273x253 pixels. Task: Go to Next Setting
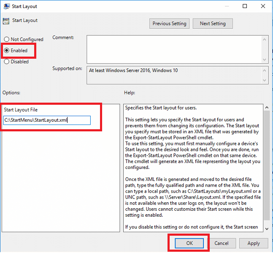tap(213, 24)
